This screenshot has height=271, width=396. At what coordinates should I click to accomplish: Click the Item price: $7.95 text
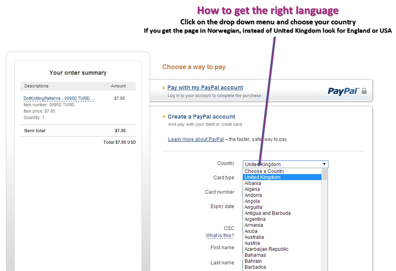click(39, 111)
